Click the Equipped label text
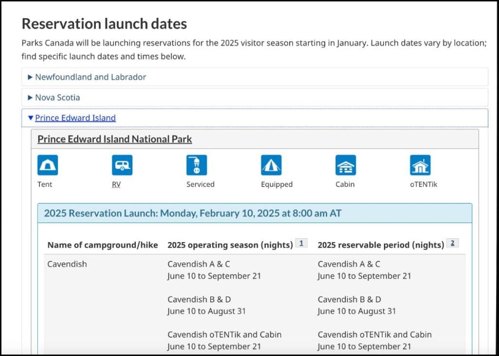499x356 pixels. (x=277, y=185)
